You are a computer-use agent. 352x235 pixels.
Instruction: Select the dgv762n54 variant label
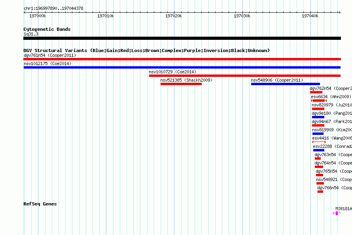[x=331, y=88]
